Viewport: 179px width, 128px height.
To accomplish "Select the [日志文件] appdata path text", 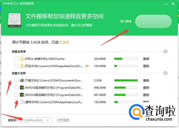I will [53, 66].
